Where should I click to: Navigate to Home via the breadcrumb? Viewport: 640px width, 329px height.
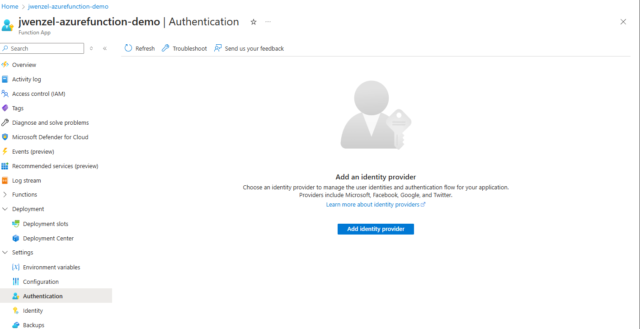(x=9, y=6)
